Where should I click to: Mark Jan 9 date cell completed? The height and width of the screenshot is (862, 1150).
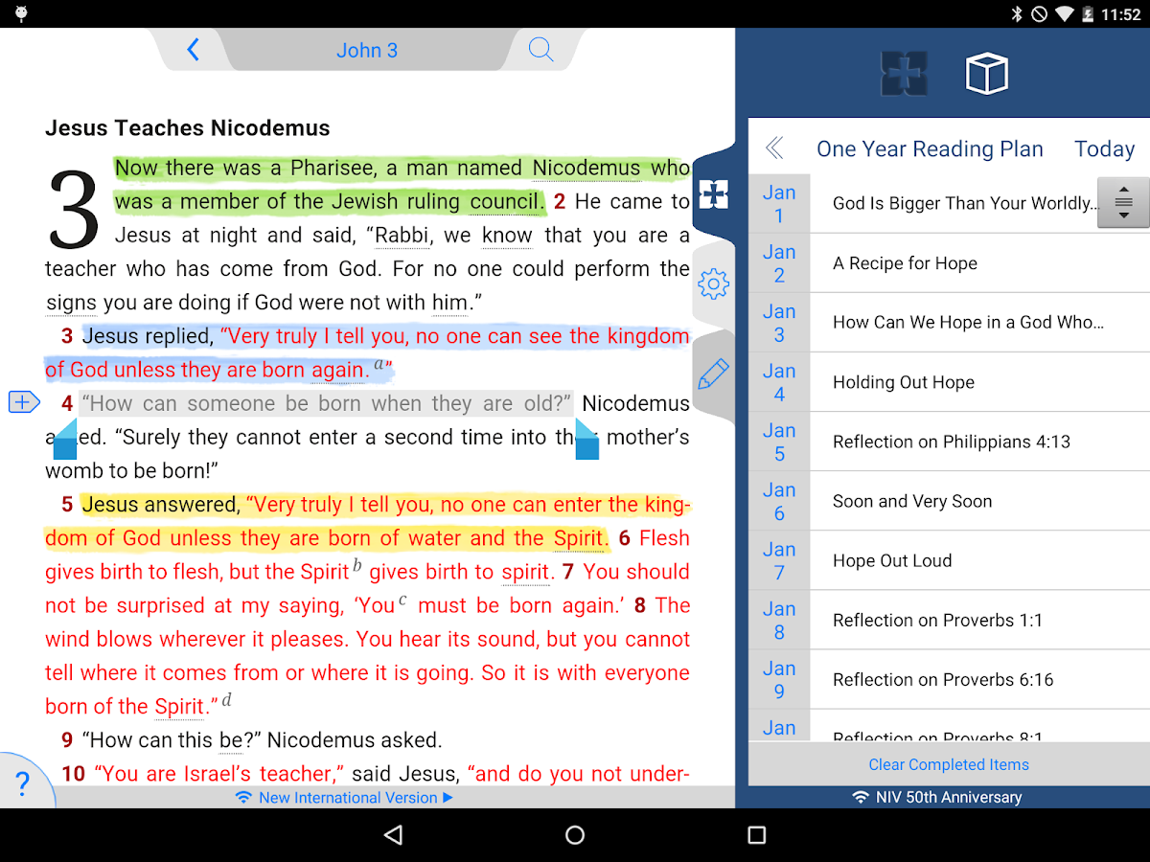pos(779,679)
